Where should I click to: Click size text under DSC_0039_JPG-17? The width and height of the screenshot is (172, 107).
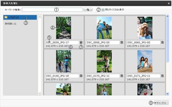57,46
